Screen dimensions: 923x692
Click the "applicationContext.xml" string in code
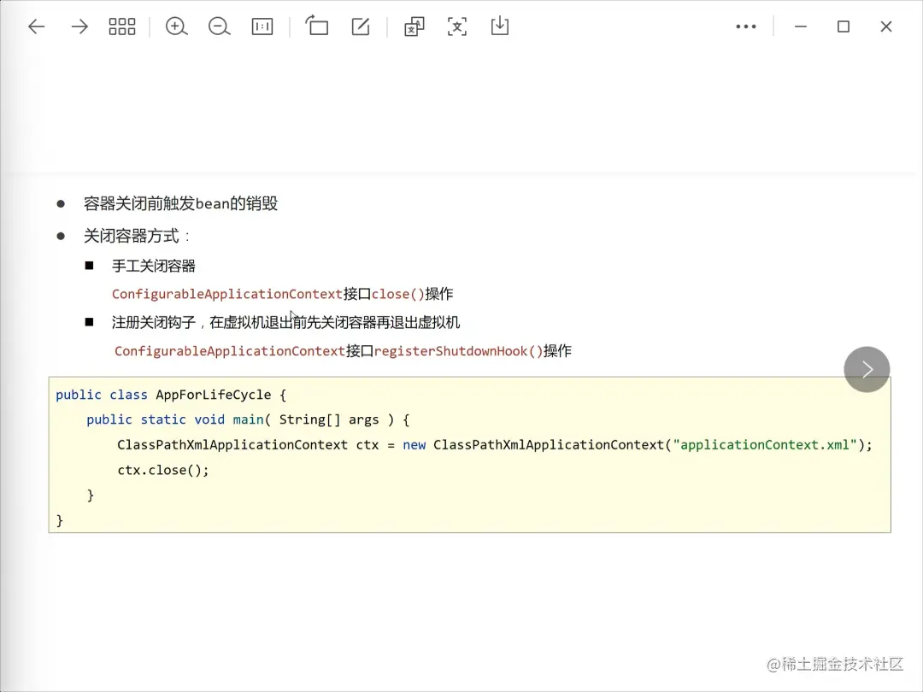[x=765, y=444]
